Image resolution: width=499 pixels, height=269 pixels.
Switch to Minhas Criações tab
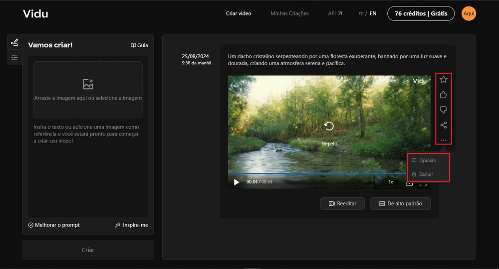coord(289,13)
